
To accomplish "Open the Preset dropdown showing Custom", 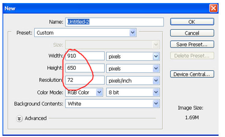I will [x=85, y=33].
